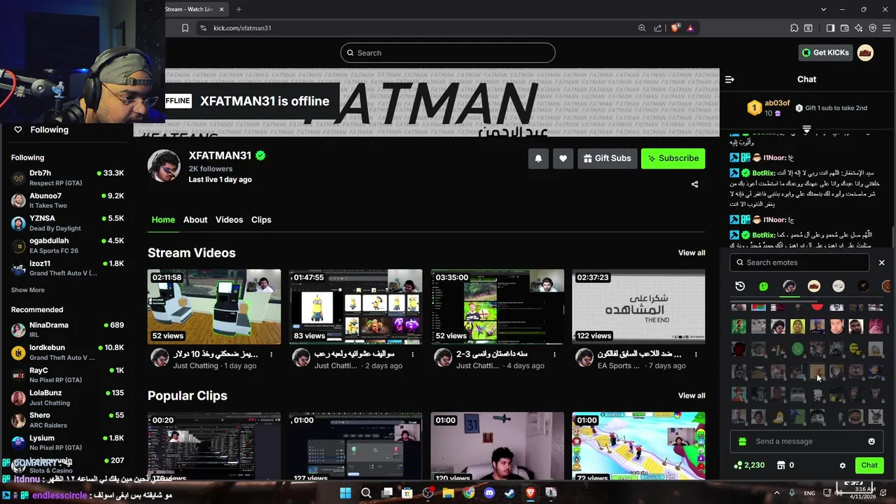Send message with green Chat button
The height and width of the screenshot is (504, 896).
pos(869,465)
